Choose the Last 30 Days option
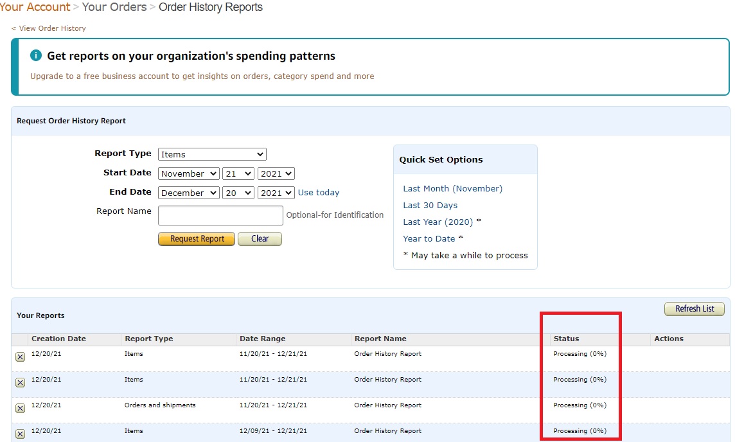Image resolution: width=735 pixels, height=442 pixels. point(430,205)
